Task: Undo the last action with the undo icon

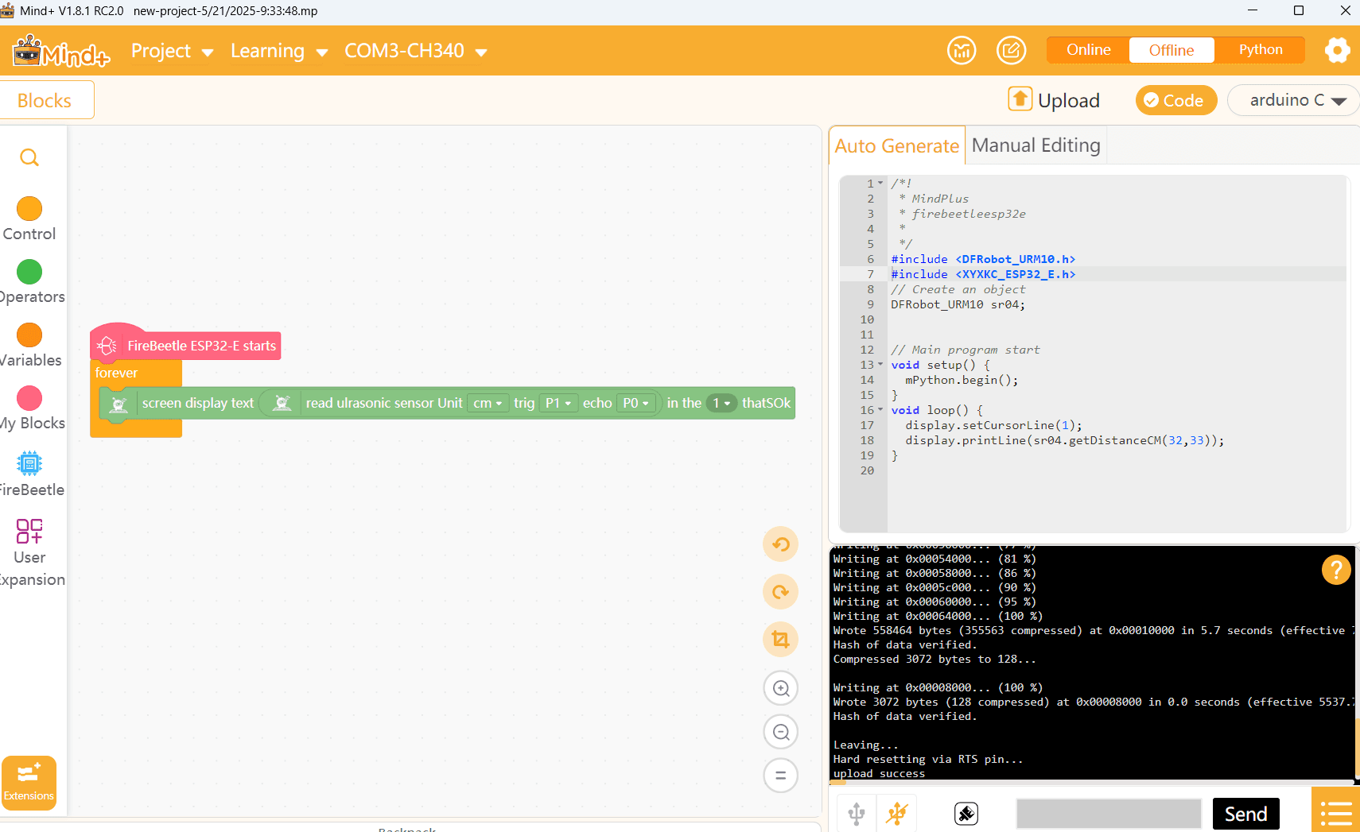Action: pos(781,544)
